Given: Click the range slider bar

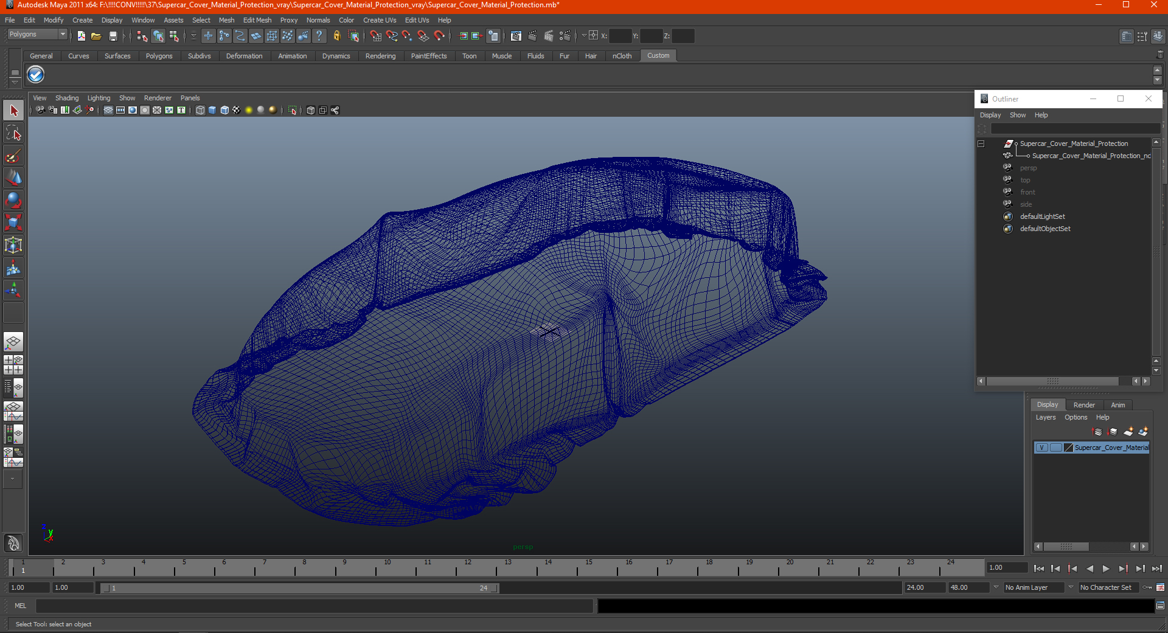Looking at the screenshot, I should [x=299, y=588].
